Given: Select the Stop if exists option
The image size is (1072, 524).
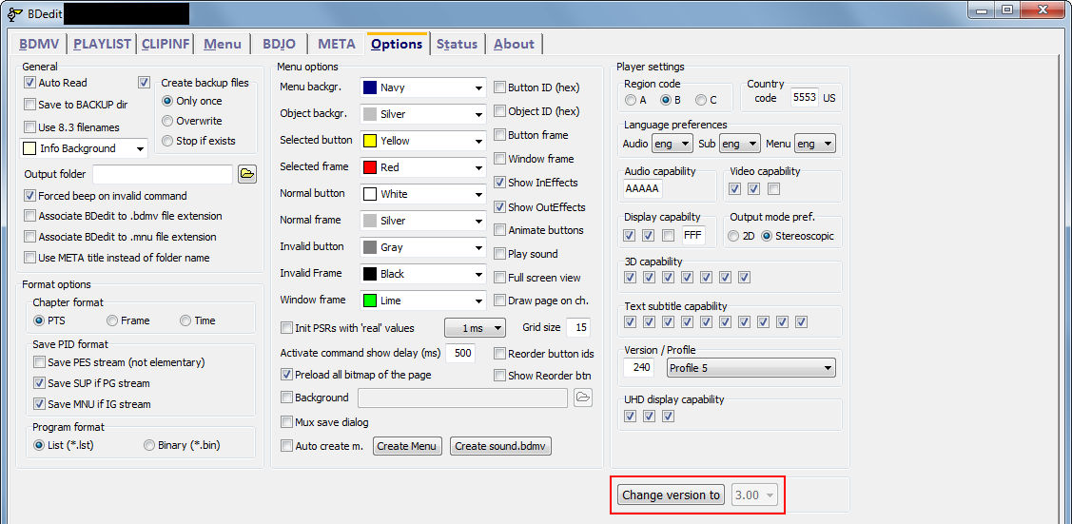Looking at the screenshot, I should point(166,141).
